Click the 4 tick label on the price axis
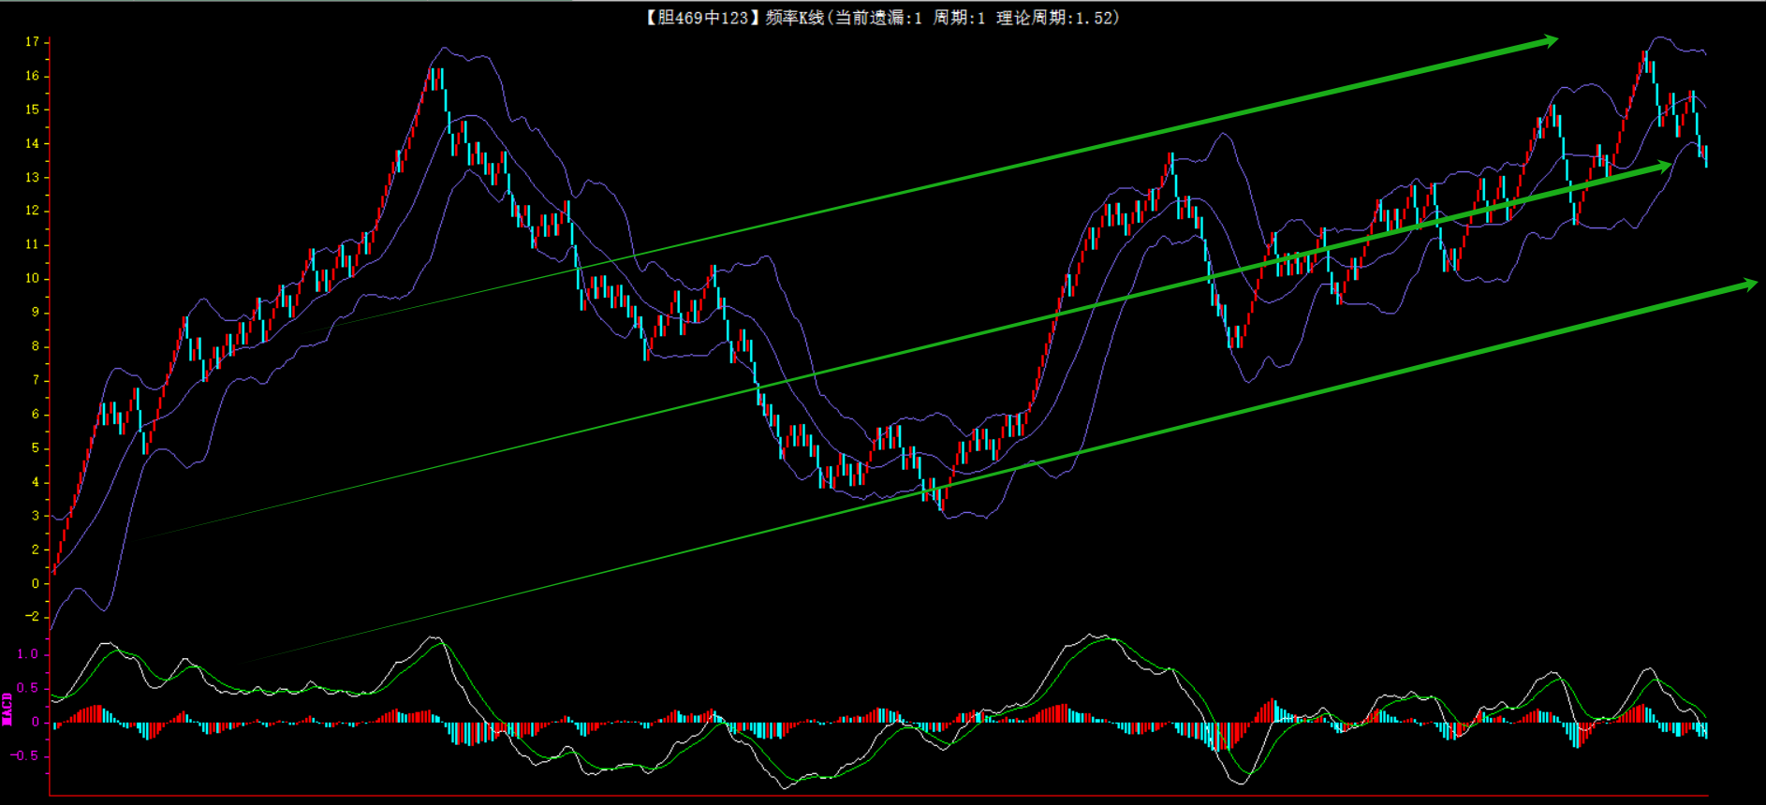This screenshot has width=1766, height=805. click(36, 482)
